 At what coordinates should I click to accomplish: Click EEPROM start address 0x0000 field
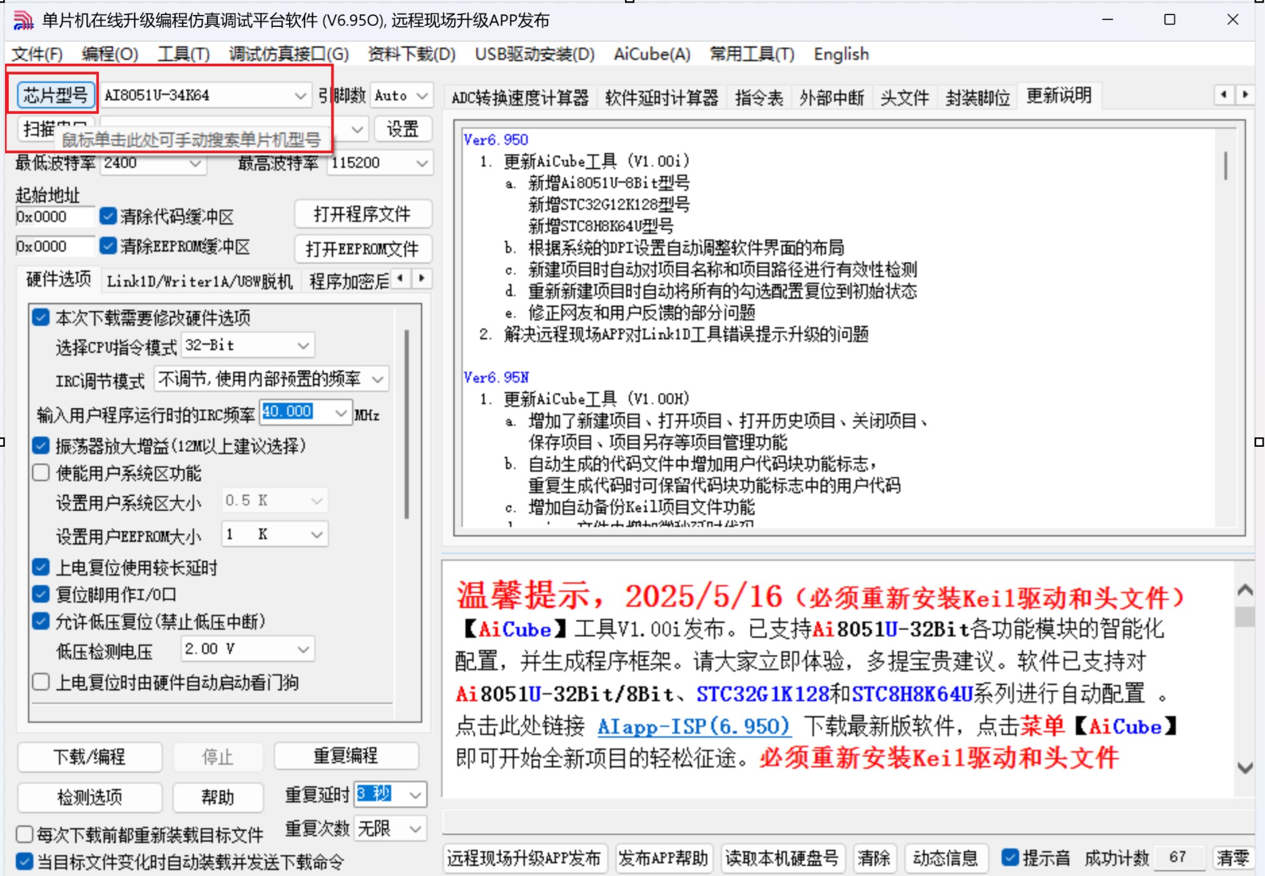pyautogui.click(x=54, y=247)
